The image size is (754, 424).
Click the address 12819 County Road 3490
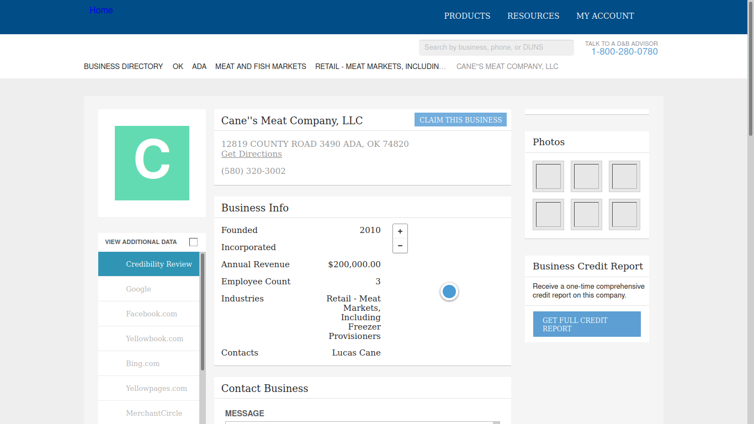[x=315, y=144]
